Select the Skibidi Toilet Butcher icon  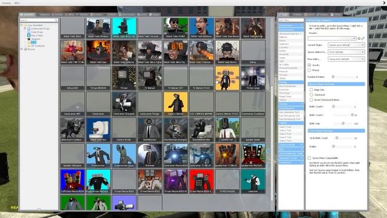click(x=253, y=28)
